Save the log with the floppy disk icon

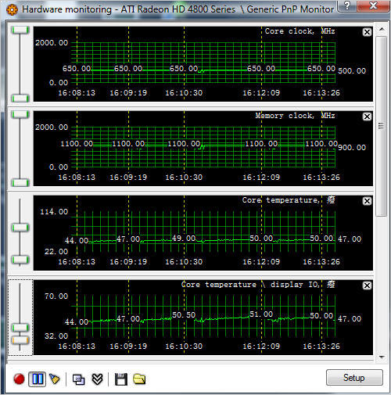coord(121,379)
